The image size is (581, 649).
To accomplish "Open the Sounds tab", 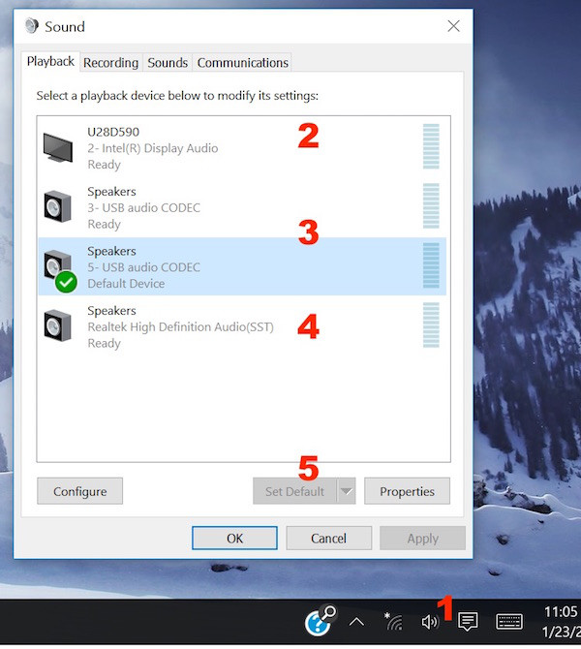I will pos(168,63).
